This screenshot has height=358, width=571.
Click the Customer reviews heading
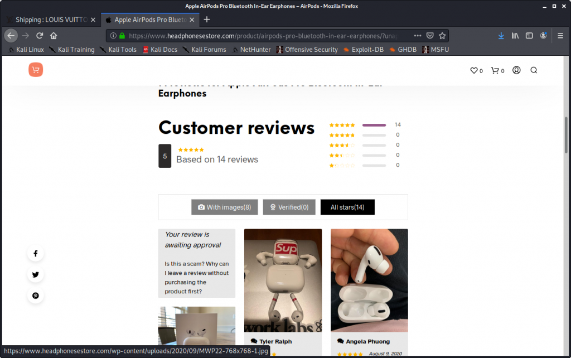pos(236,128)
